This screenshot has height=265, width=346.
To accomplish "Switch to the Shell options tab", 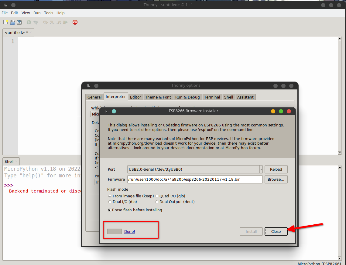I will coord(229,97).
